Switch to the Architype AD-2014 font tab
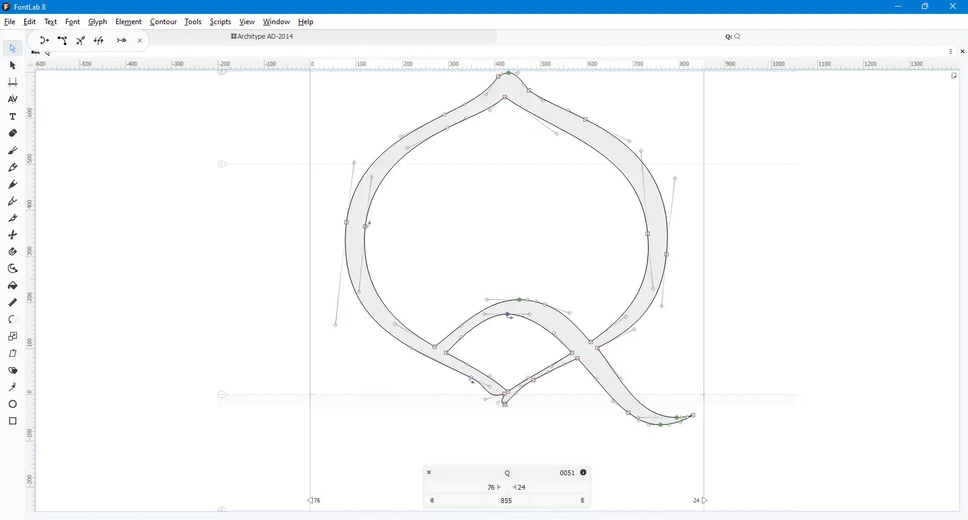 click(262, 36)
